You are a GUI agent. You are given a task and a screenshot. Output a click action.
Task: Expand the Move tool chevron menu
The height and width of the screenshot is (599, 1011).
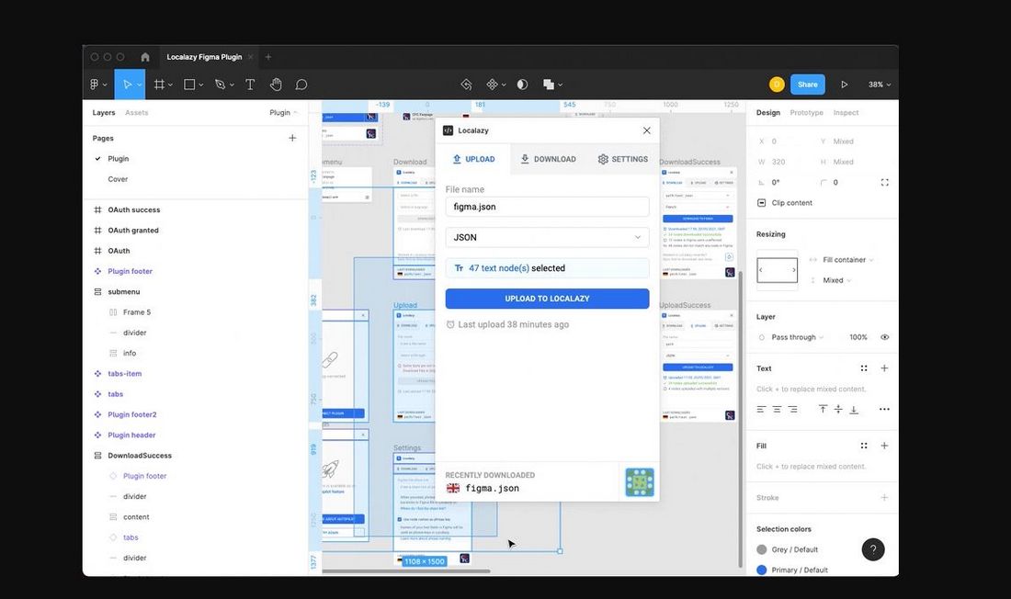pyautogui.click(x=140, y=85)
